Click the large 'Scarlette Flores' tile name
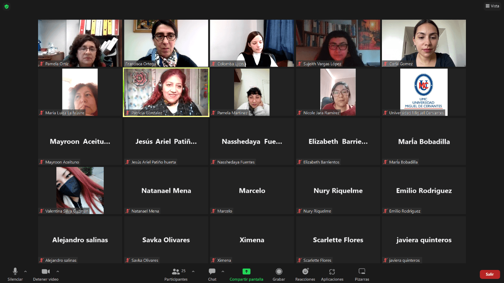This screenshot has height=283, width=504. click(338, 240)
